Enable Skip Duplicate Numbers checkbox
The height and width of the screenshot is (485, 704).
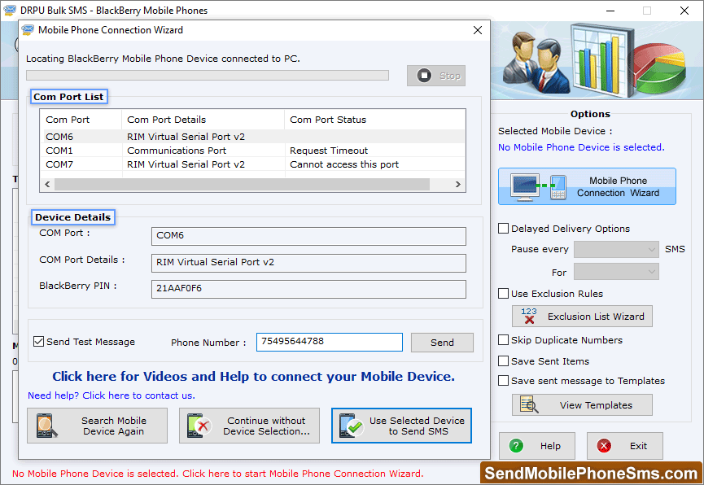(x=503, y=339)
